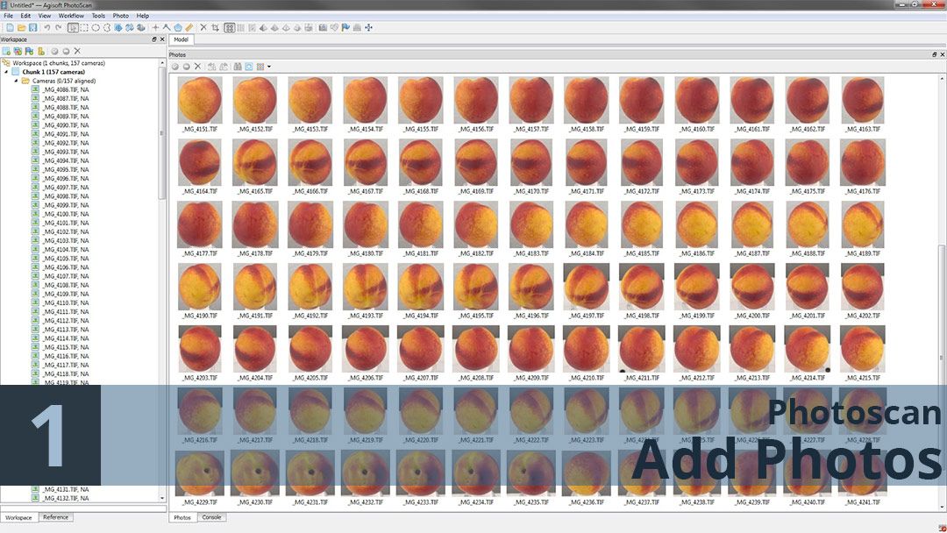
Task: Select the Ruler measurement tool
Action: [x=189, y=28]
